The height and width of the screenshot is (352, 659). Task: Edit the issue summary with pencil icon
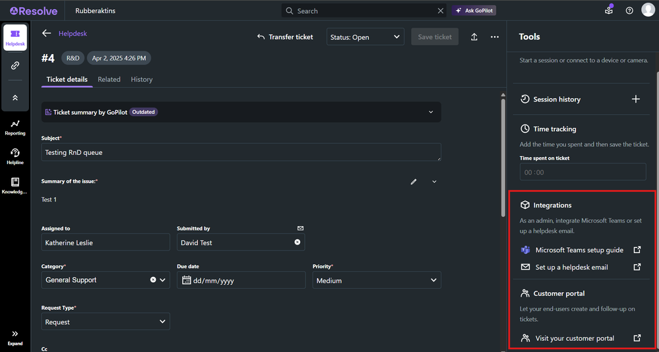(x=414, y=181)
